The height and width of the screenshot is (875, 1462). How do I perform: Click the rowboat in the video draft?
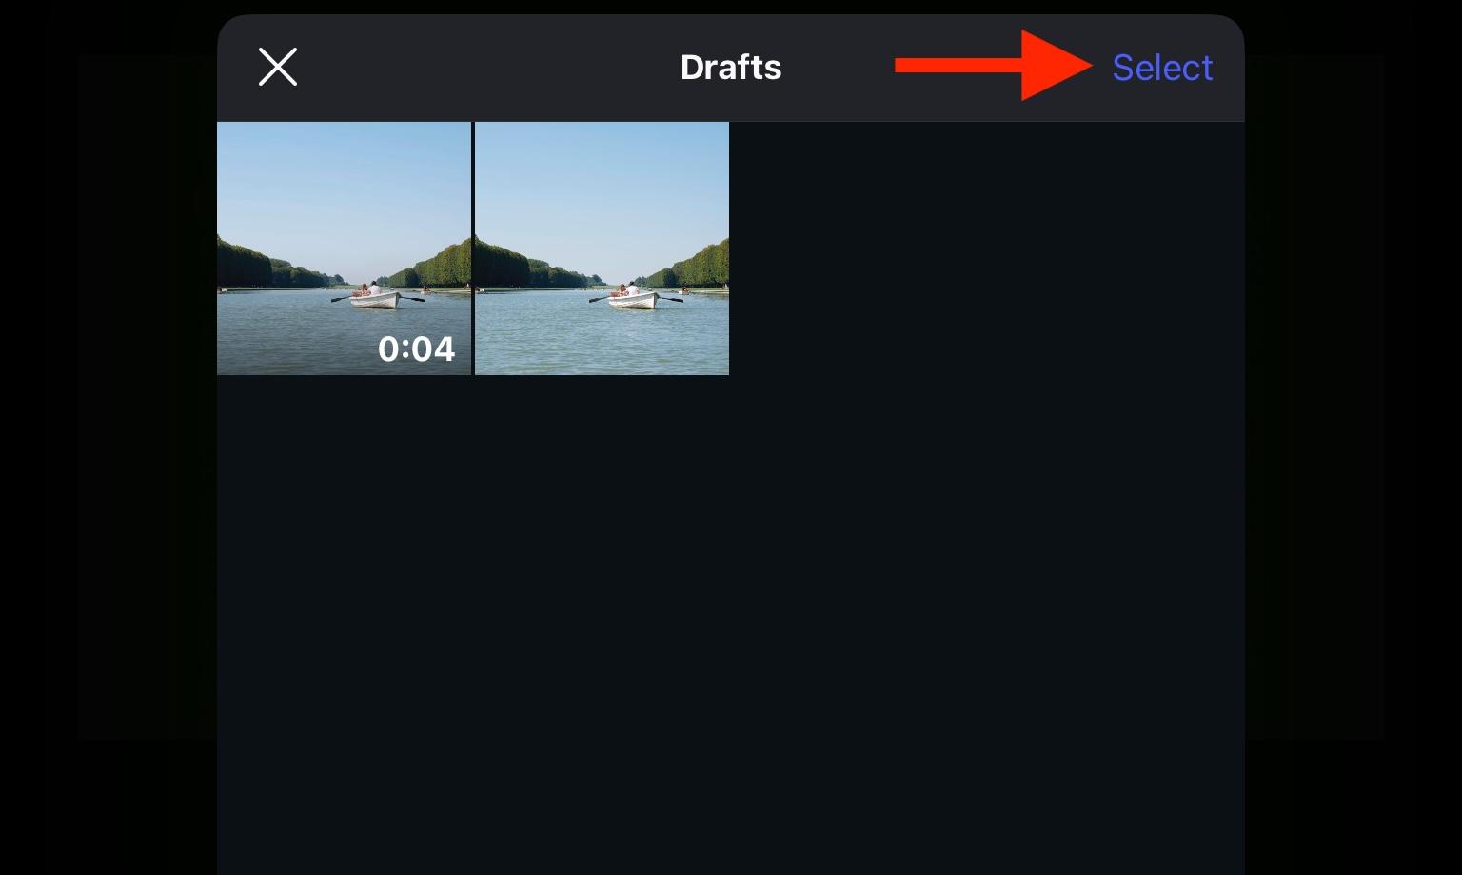(375, 296)
